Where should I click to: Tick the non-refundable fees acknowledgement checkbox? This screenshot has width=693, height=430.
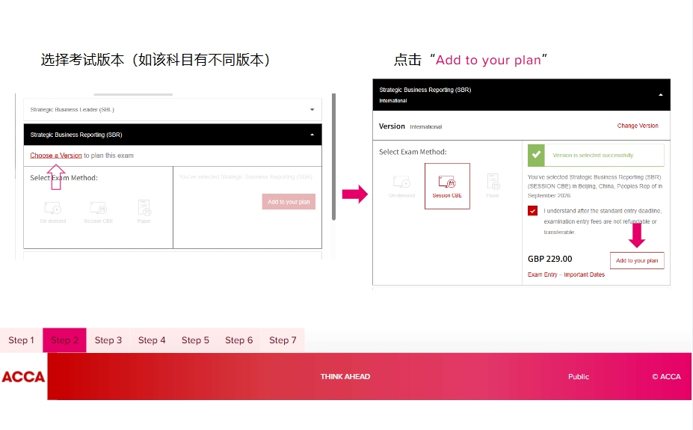point(532,211)
